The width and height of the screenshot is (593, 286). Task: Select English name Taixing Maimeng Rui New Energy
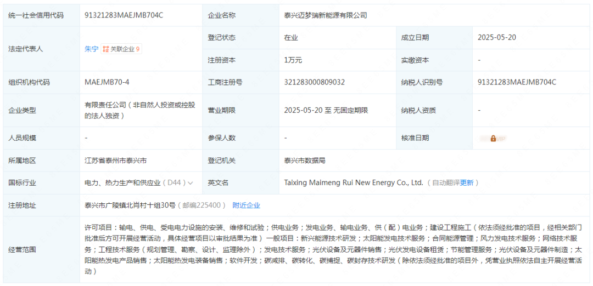click(354, 183)
